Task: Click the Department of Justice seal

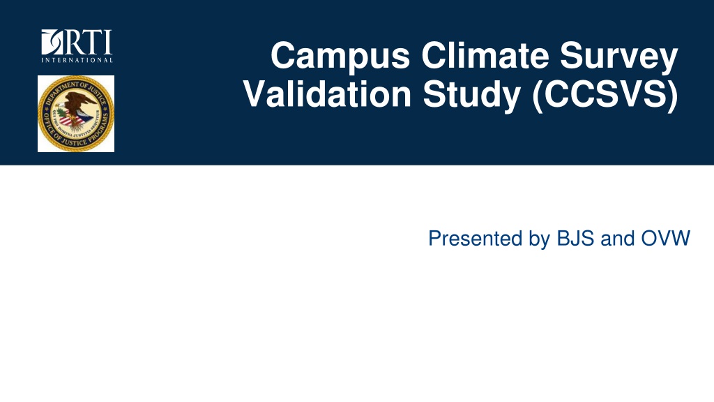Action: 76,114
